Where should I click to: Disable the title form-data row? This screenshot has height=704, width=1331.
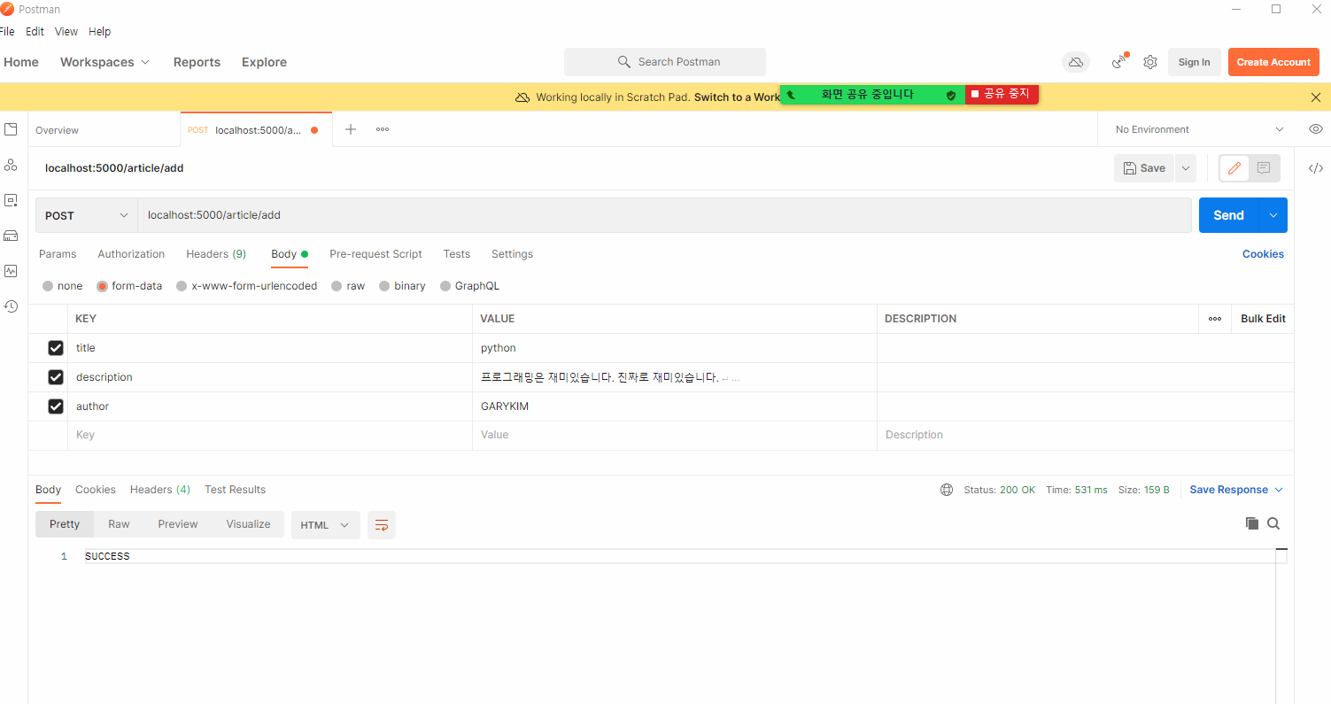point(56,347)
